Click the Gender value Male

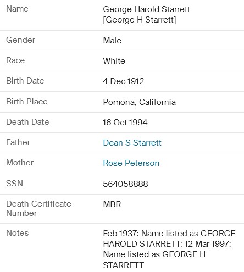[112, 41]
